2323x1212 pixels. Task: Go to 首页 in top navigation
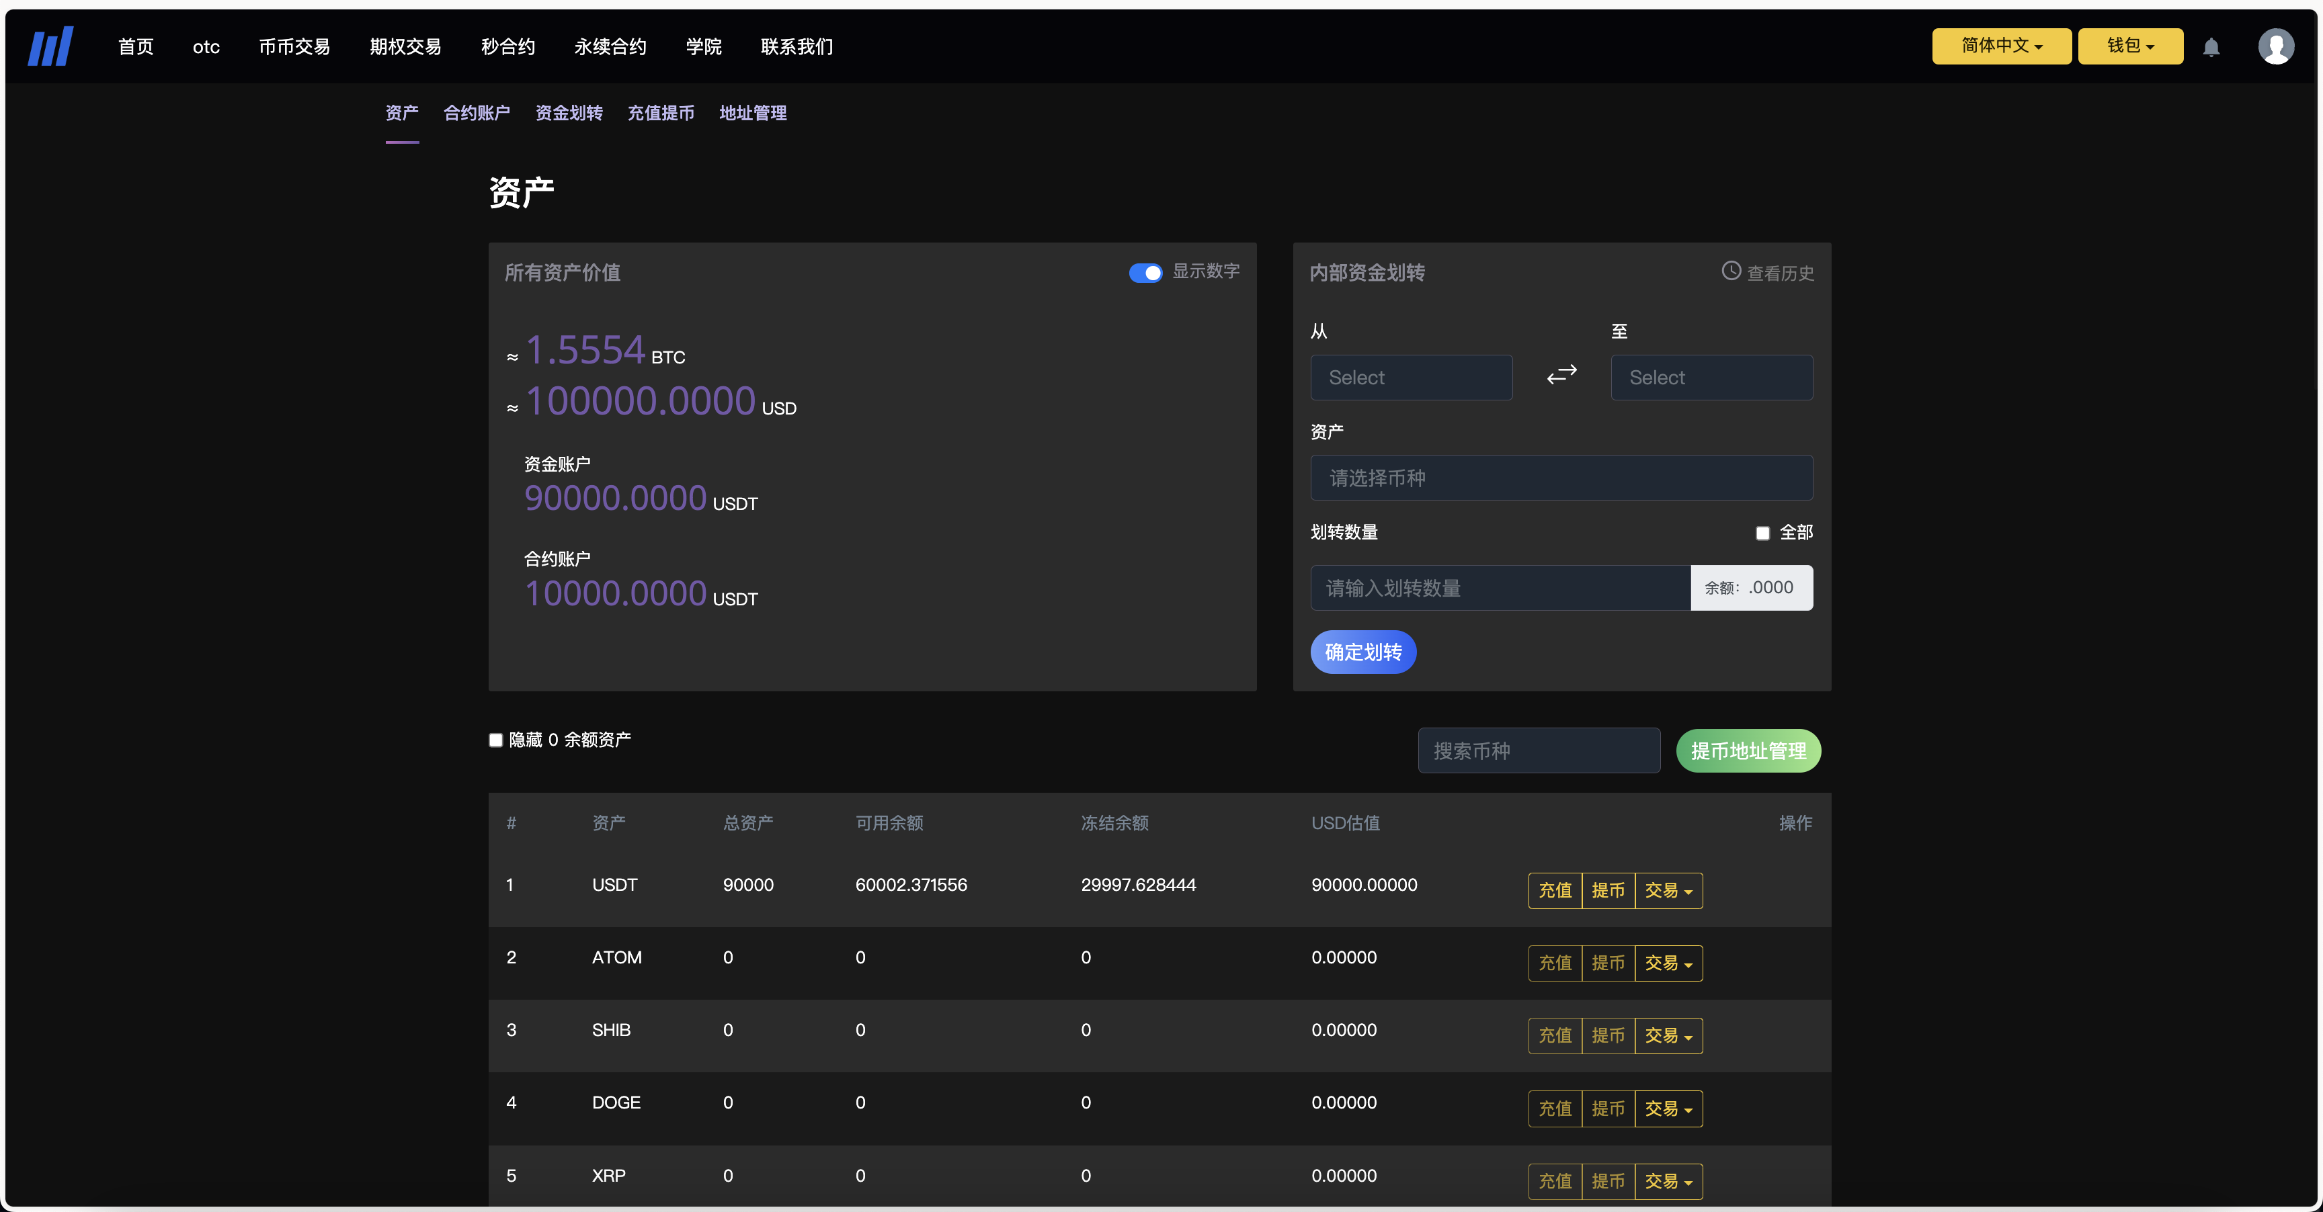(x=136, y=47)
